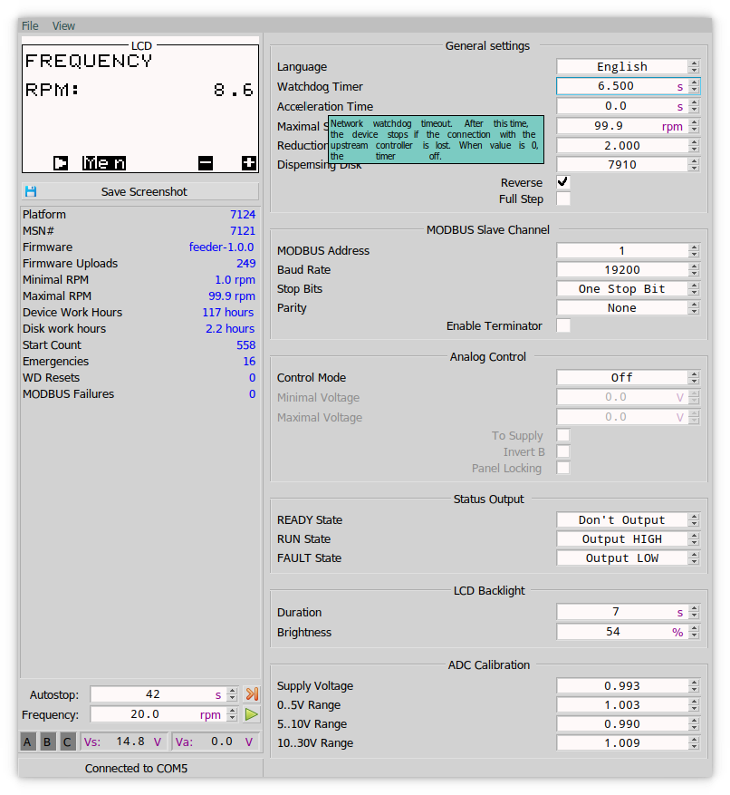Click the minus icon on the LCD

pyautogui.click(x=206, y=163)
